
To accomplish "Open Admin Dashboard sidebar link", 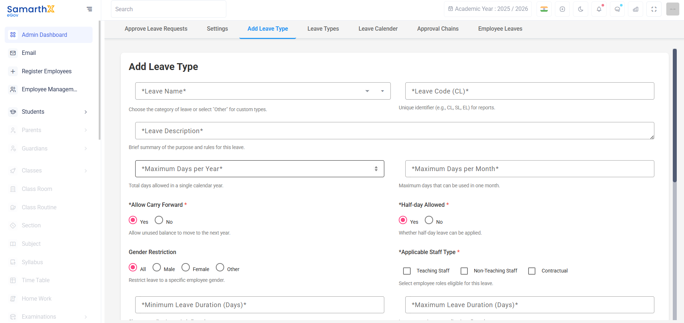I will tap(49, 35).
